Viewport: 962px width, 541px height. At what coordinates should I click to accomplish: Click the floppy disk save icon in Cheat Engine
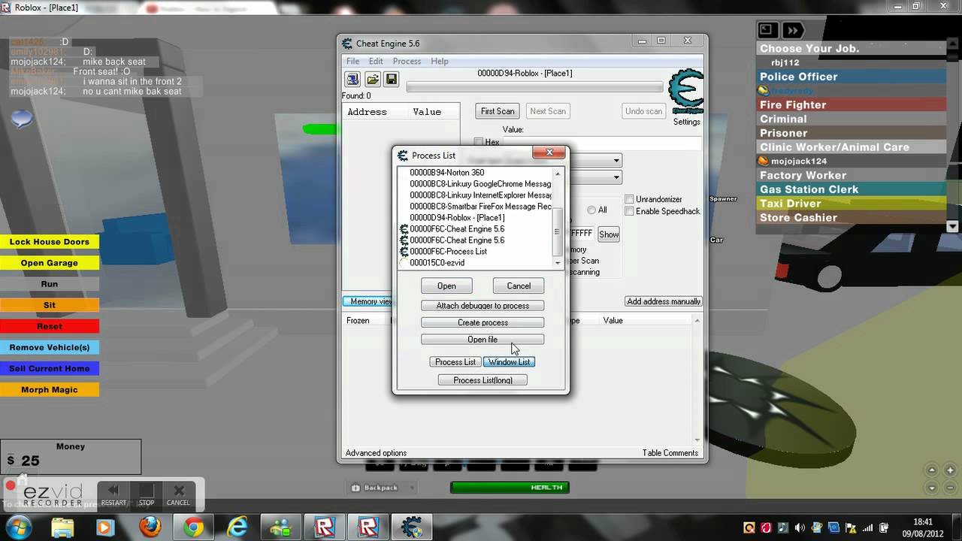pos(391,79)
